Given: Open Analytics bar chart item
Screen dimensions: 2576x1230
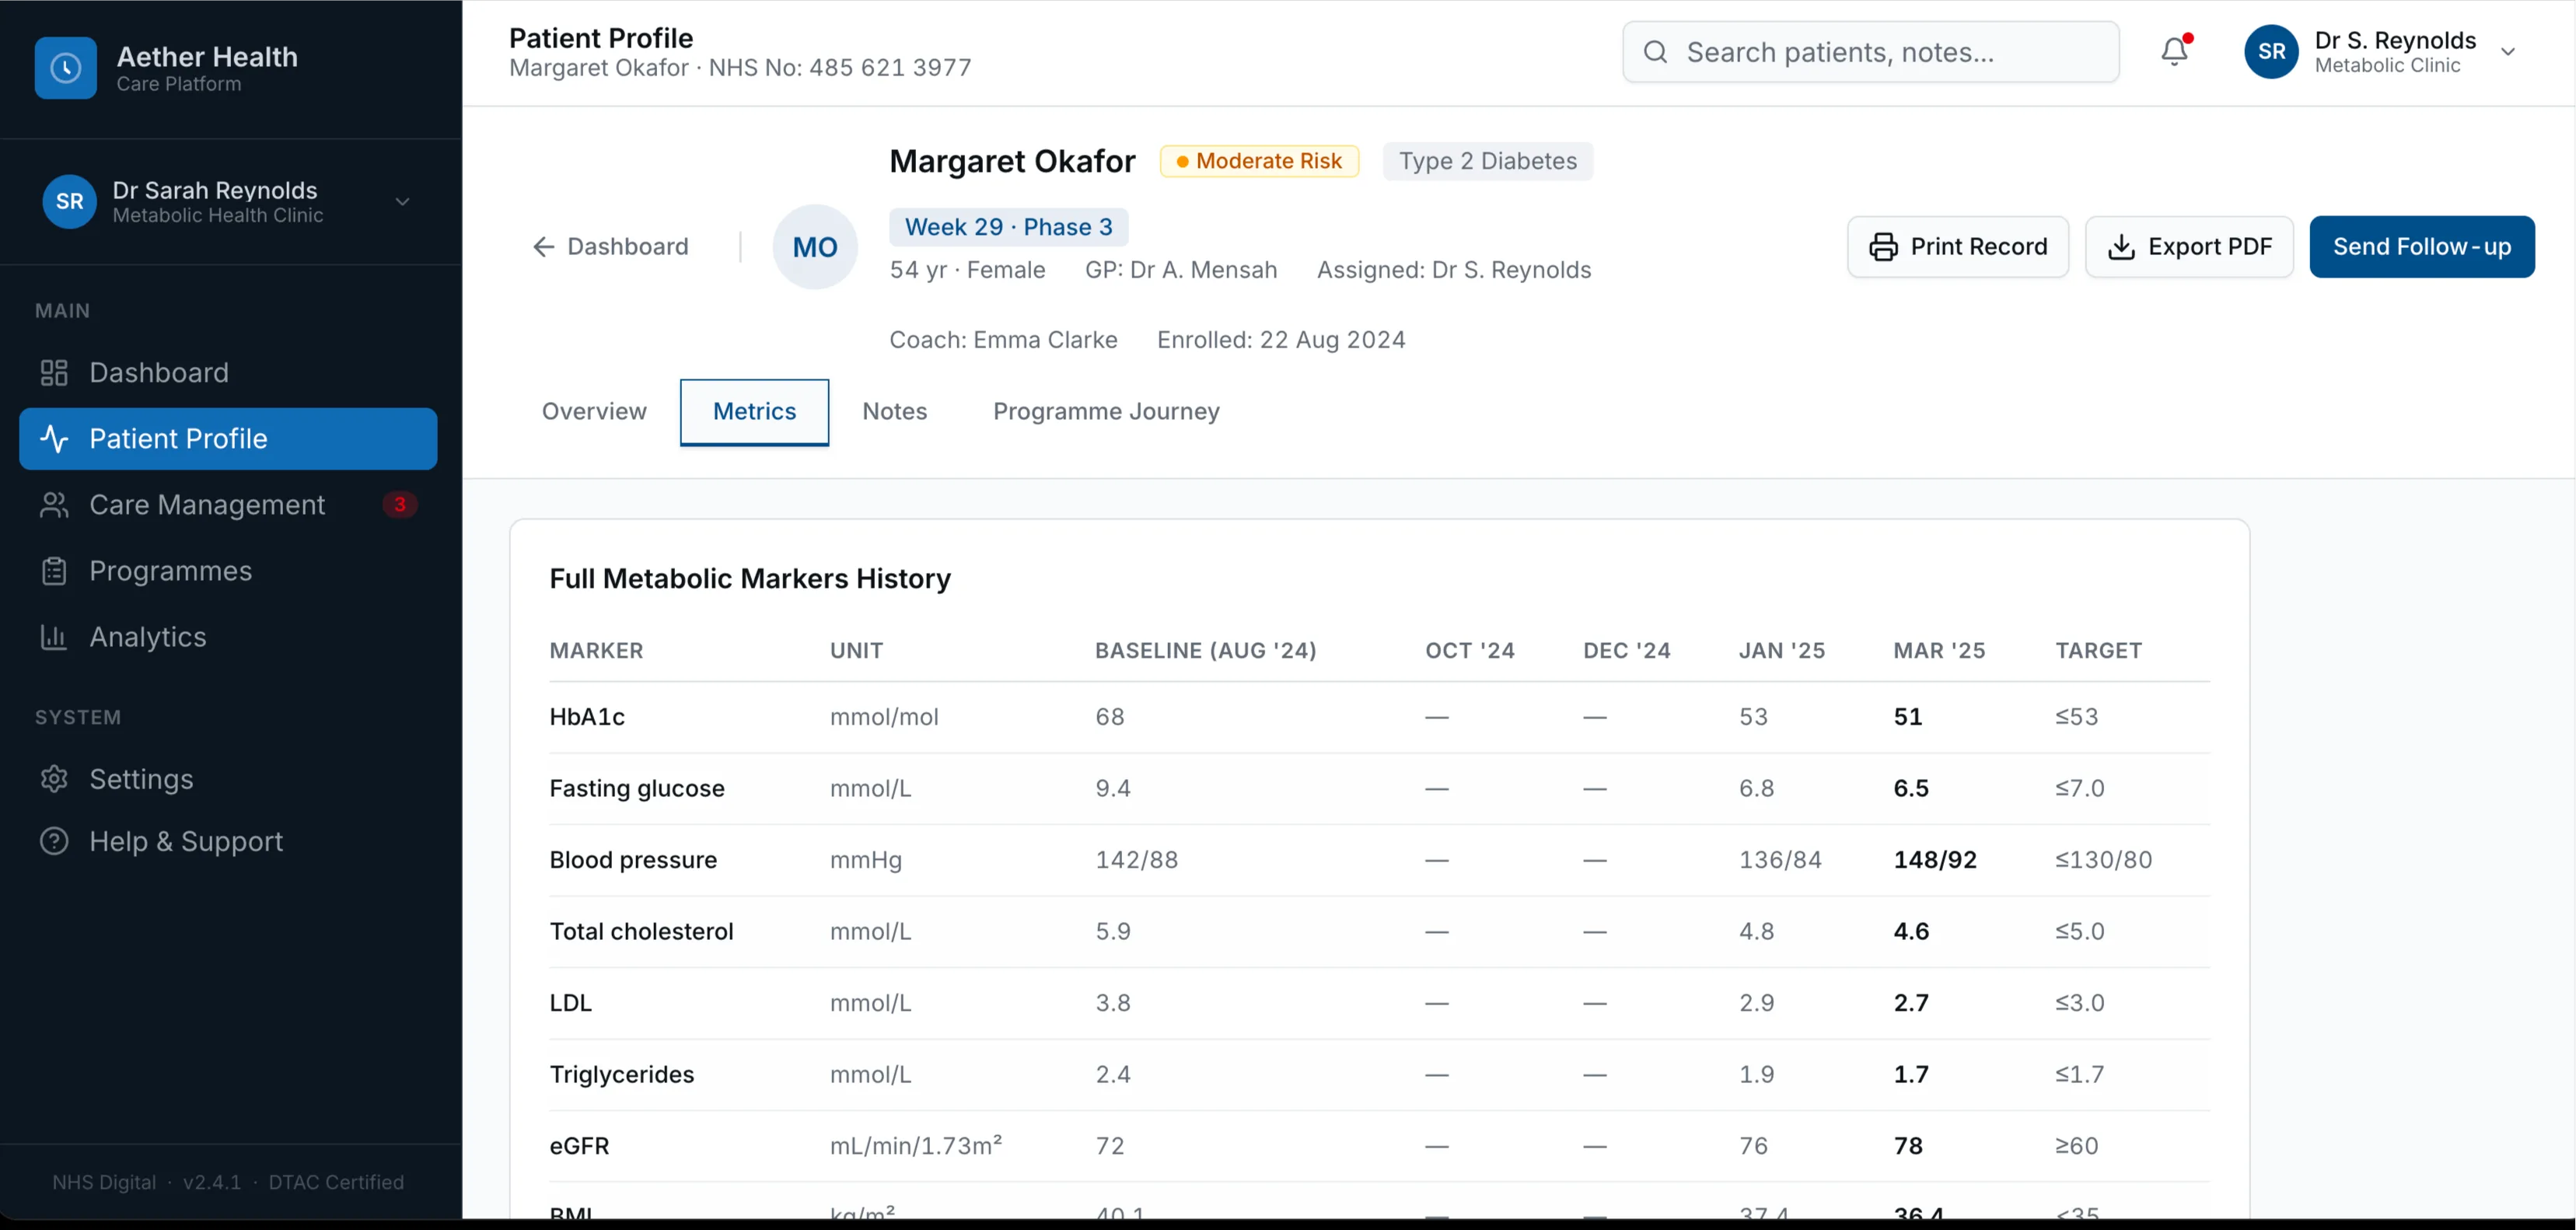Looking at the screenshot, I should [147, 637].
